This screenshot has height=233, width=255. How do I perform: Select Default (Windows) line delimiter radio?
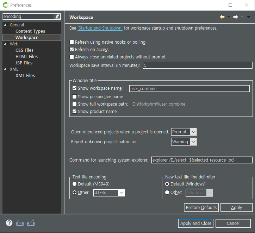(x=167, y=184)
